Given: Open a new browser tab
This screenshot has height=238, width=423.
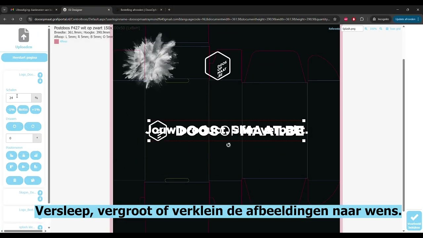Looking at the screenshot, I should 169,10.
